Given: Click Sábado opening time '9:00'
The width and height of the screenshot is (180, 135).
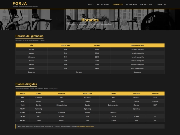Looking at the screenshot, I should 66,68.
